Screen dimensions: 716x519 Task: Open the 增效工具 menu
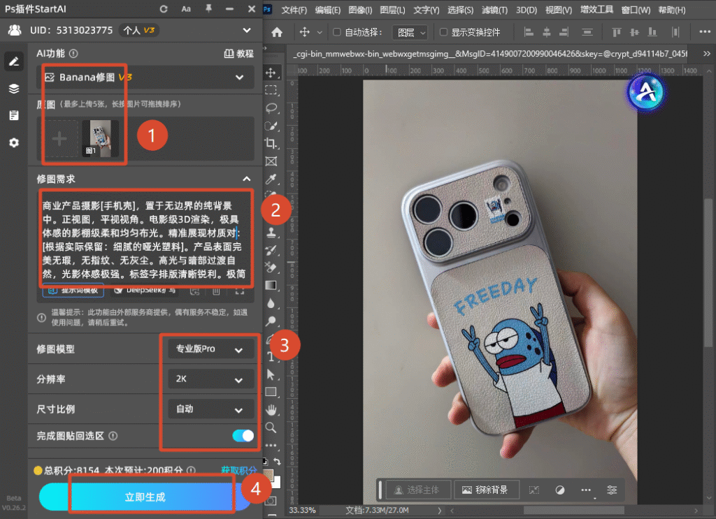[597, 10]
